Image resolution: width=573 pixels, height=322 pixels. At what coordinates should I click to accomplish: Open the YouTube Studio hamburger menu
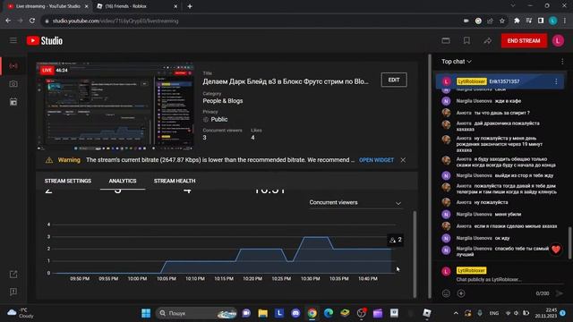click(x=13, y=40)
